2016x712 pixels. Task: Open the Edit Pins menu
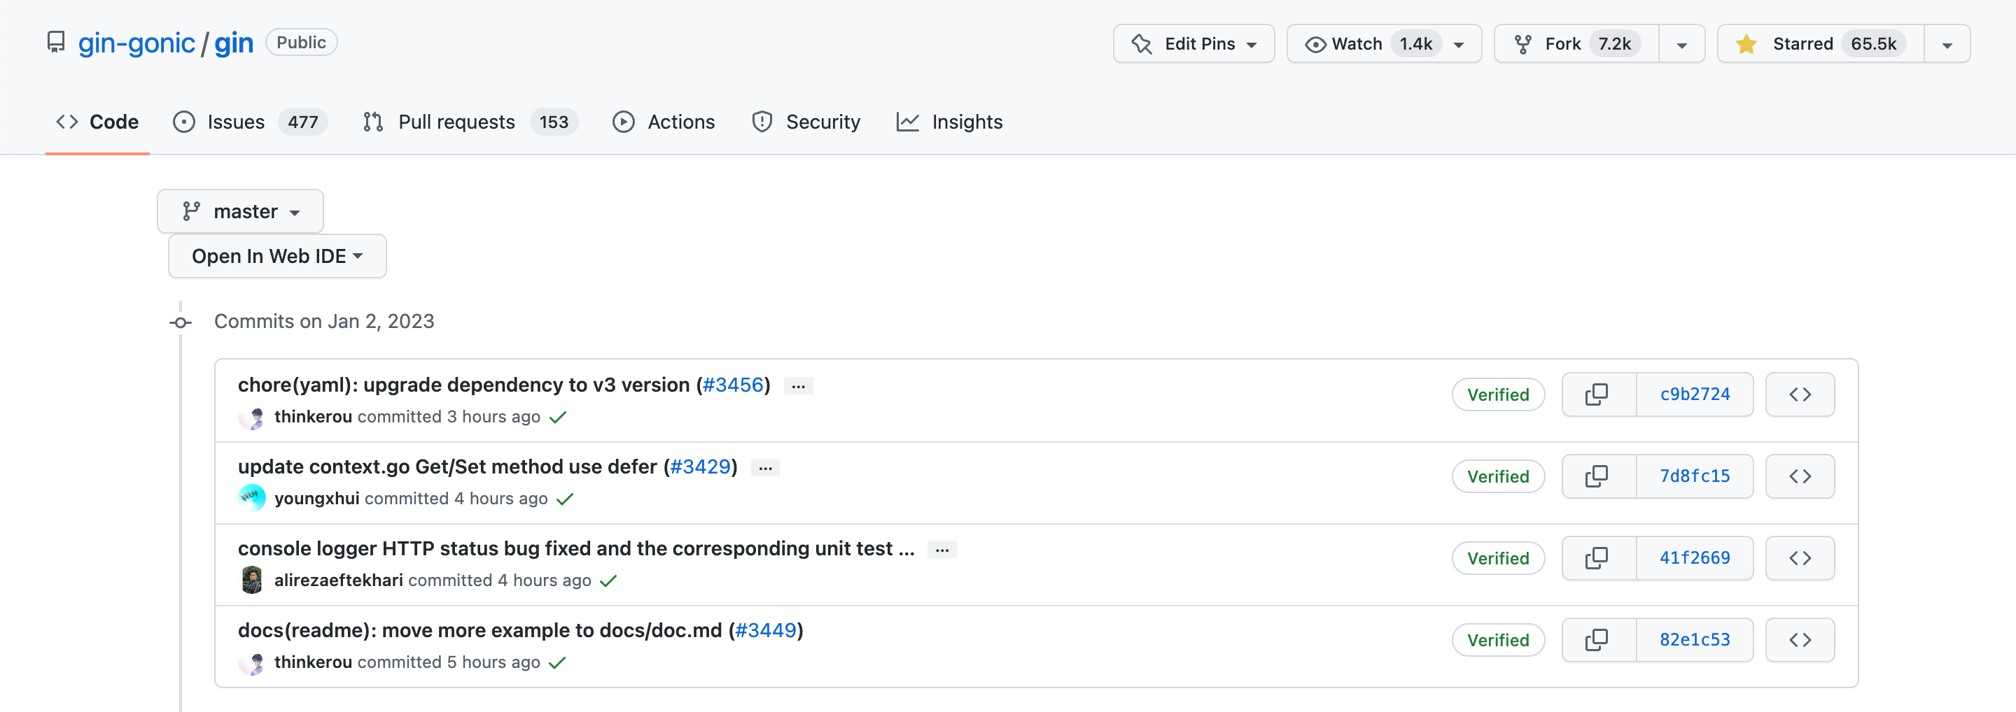tap(1193, 44)
